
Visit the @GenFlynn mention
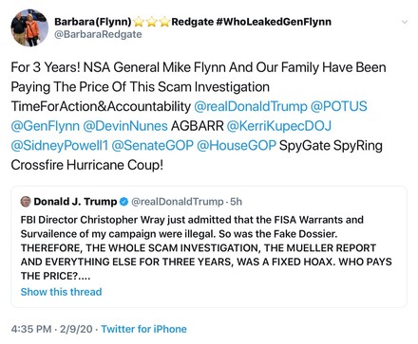click(x=45, y=126)
